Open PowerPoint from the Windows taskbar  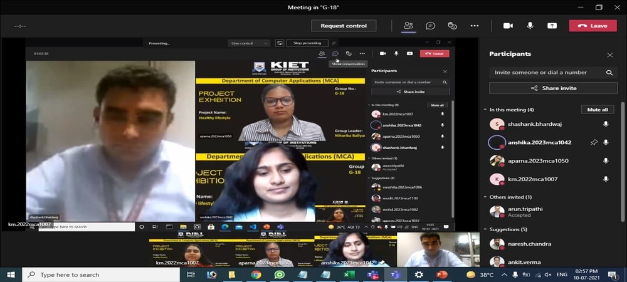point(441,274)
